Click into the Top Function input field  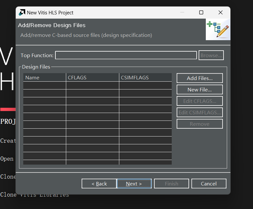[126, 55]
